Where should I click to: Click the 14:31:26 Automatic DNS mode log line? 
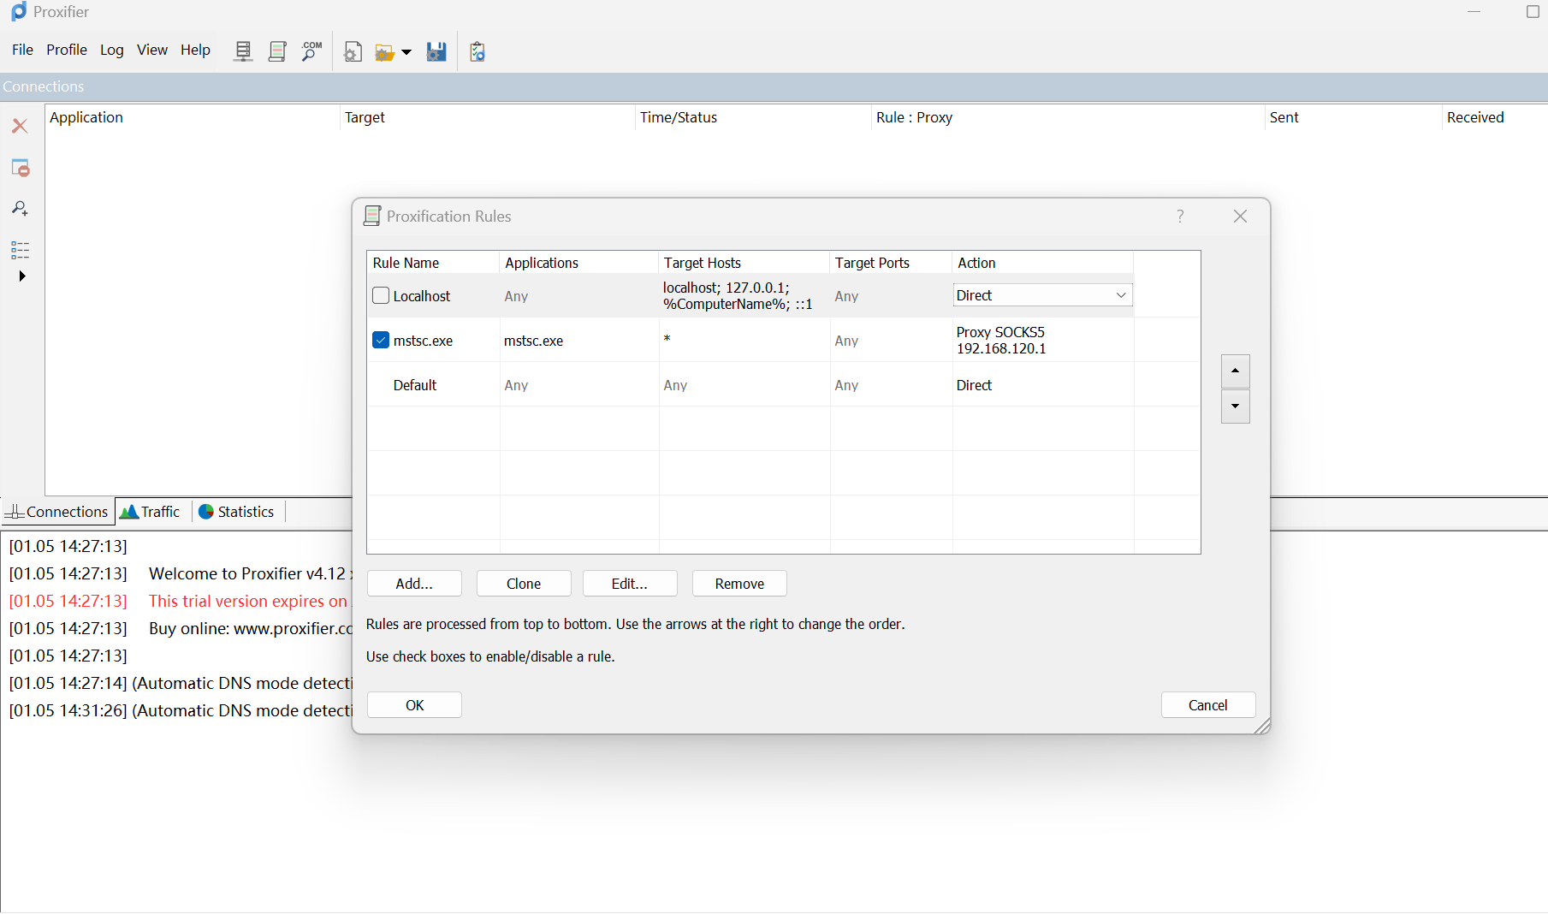tap(180, 710)
